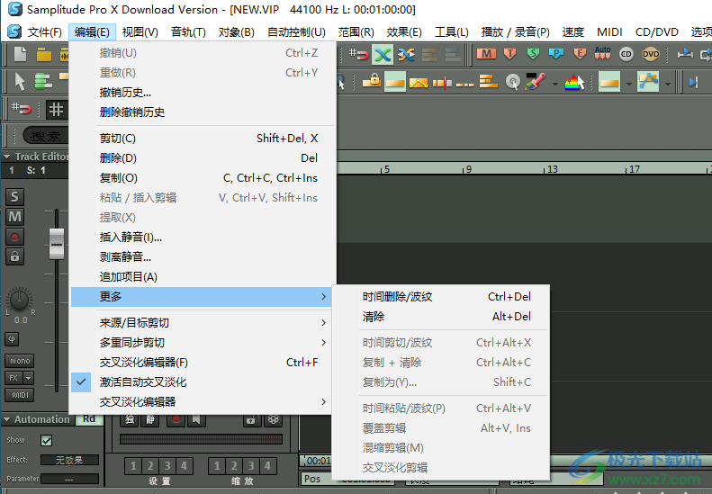This screenshot has width=712, height=494.
Task: Open dropdown beside second orange object icon
Action: coord(629,84)
